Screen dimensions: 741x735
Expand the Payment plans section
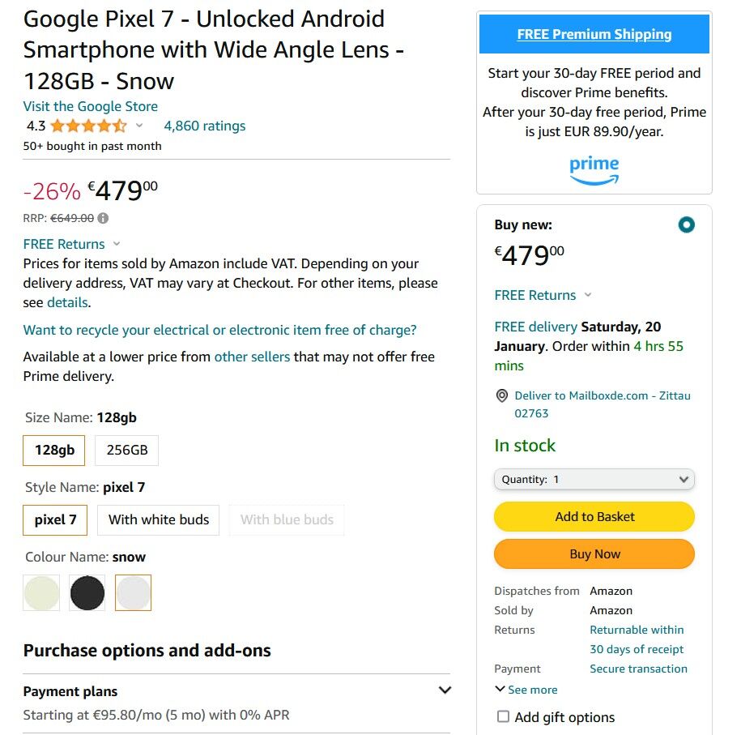(444, 690)
